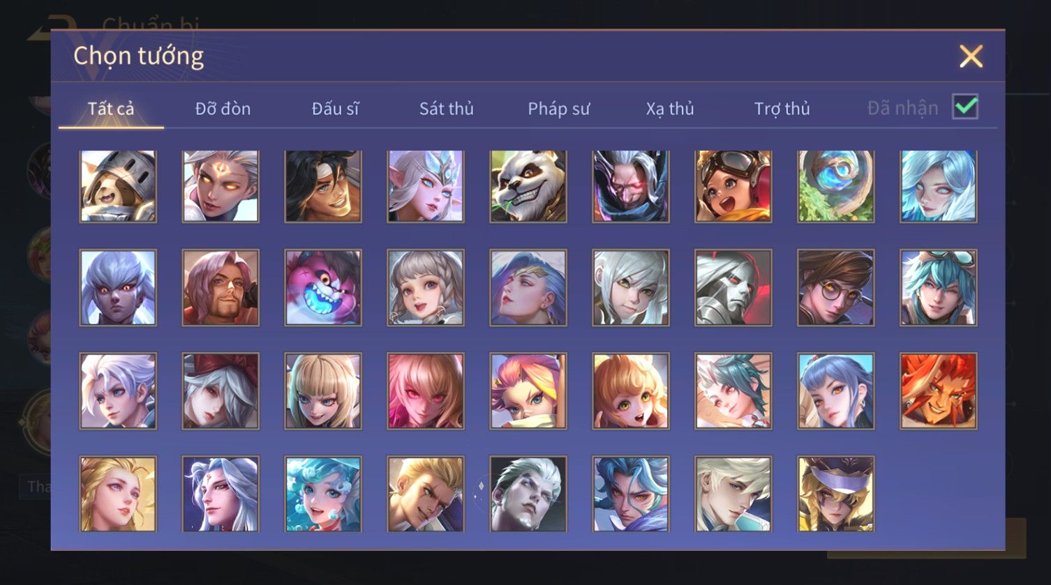Toggle the Đã nhận checkbox
Screen dimensions: 1051x585
click(965, 107)
